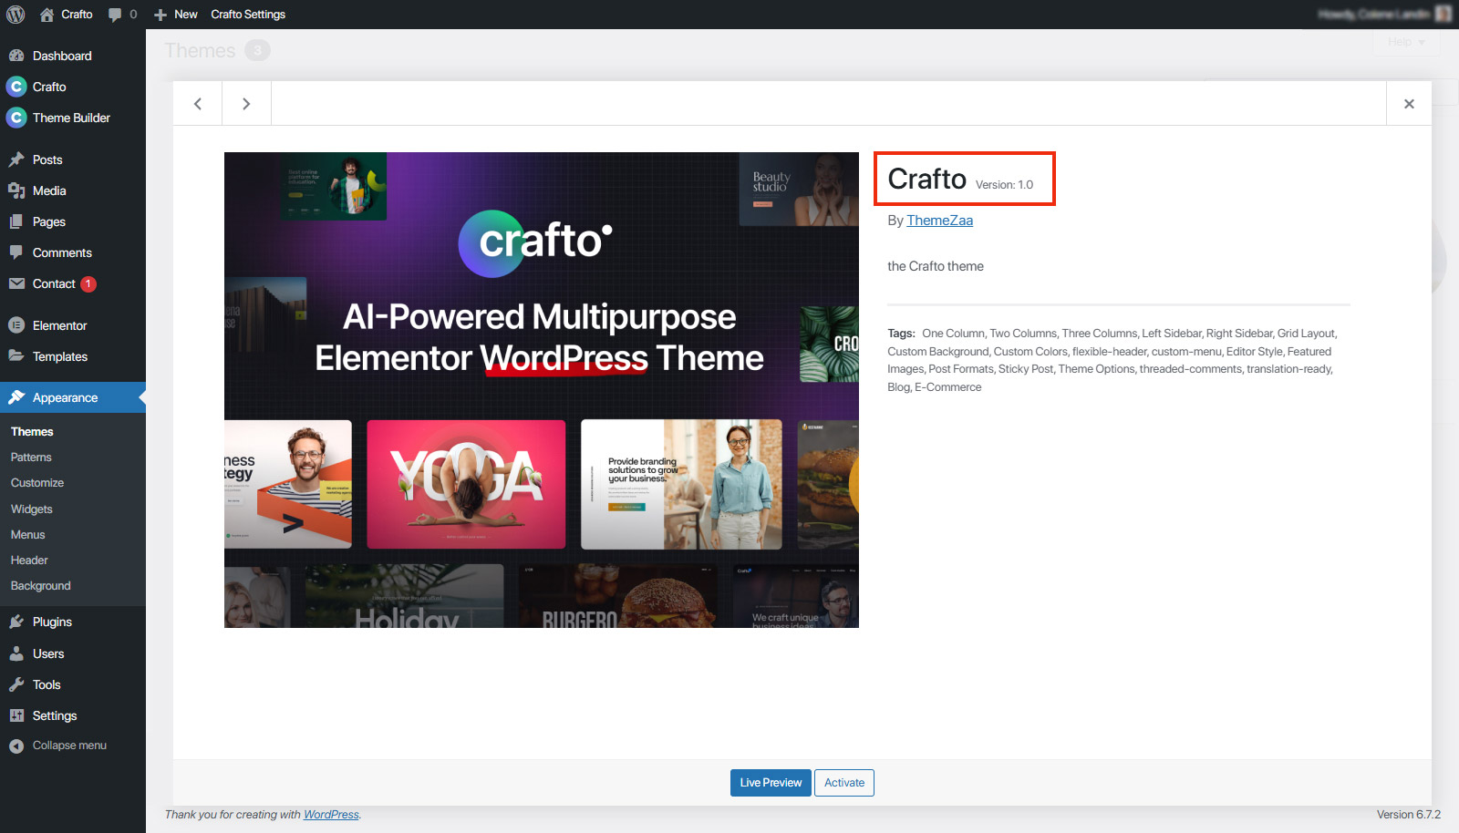Open Plugins using the plug icon
This screenshot has height=833, width=1459.
click(18, 621)
